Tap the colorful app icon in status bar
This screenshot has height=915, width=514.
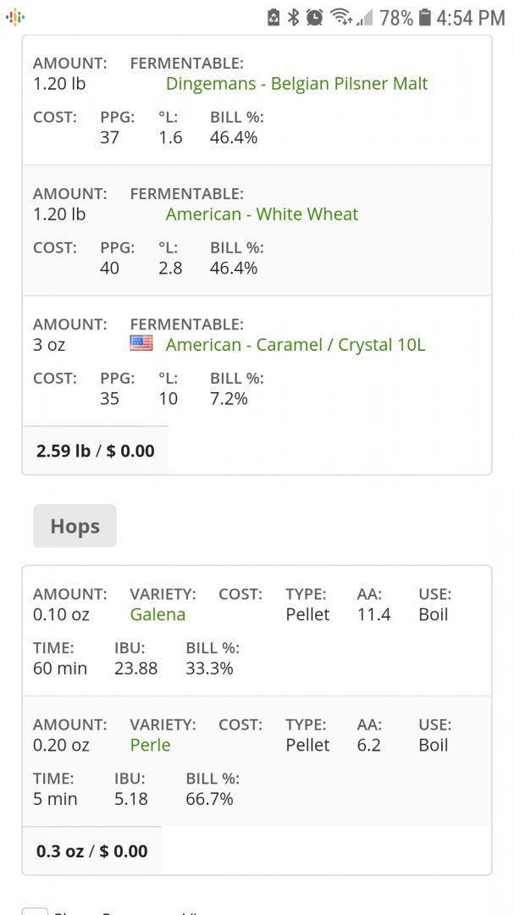pos(14,18)
